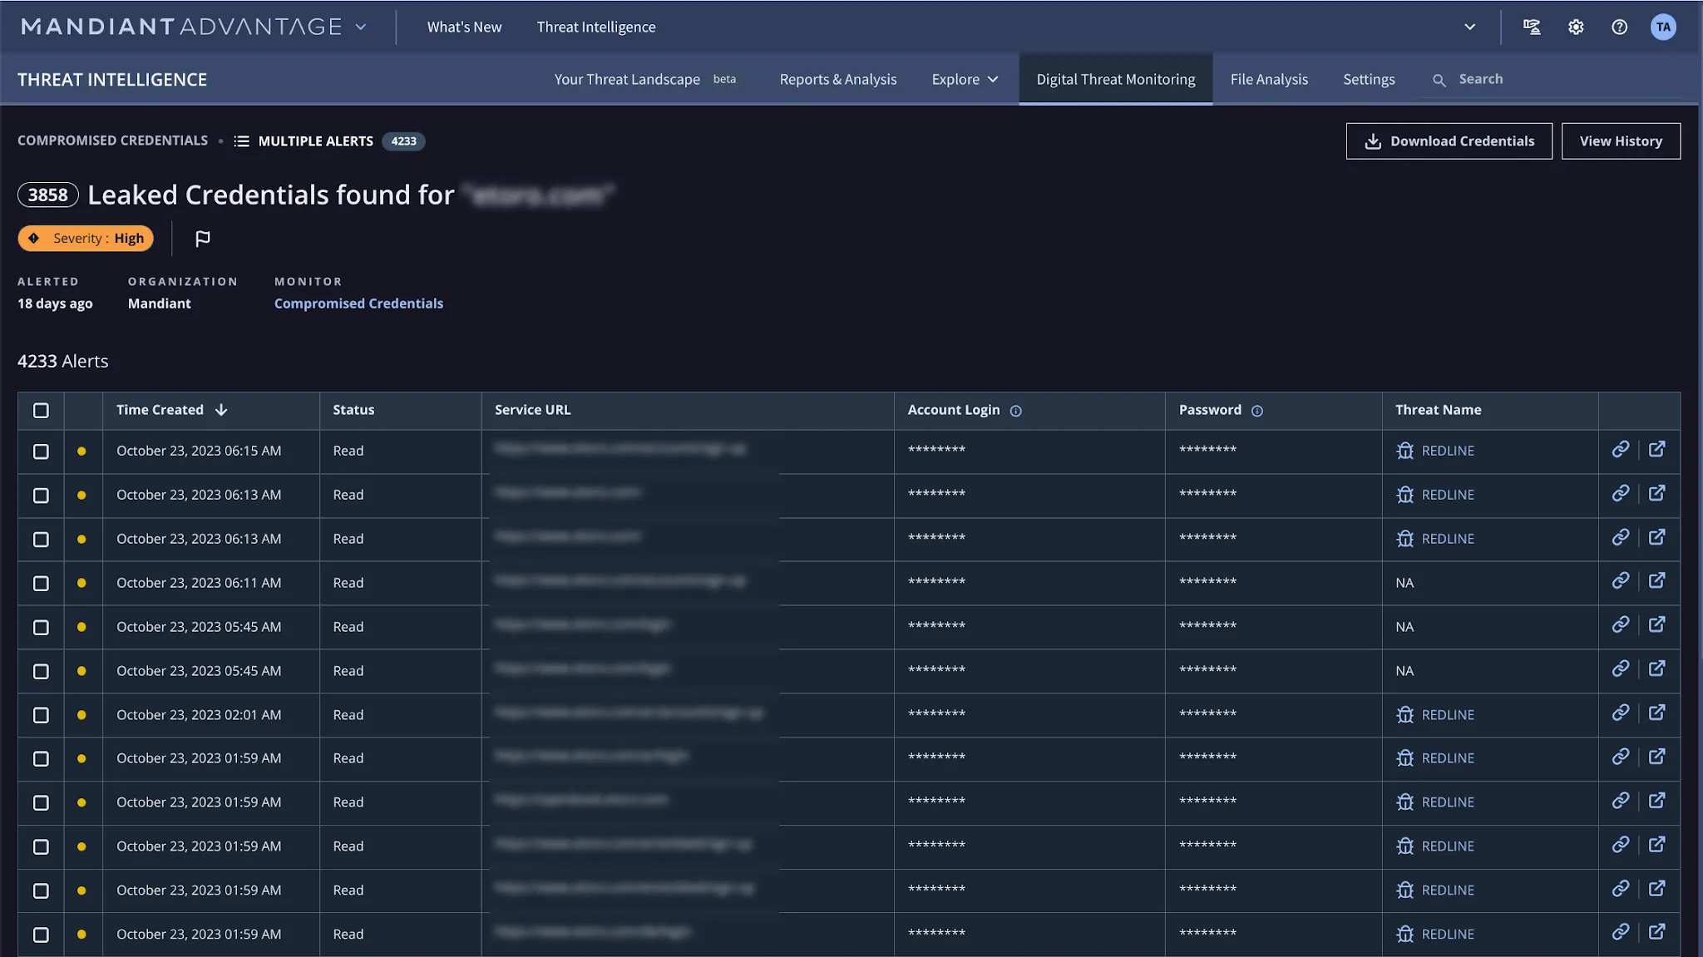Screen dimensions: 1703x957
Task: Open external link icon in 06:11 AM row
Action: [x=1656, y=581]
